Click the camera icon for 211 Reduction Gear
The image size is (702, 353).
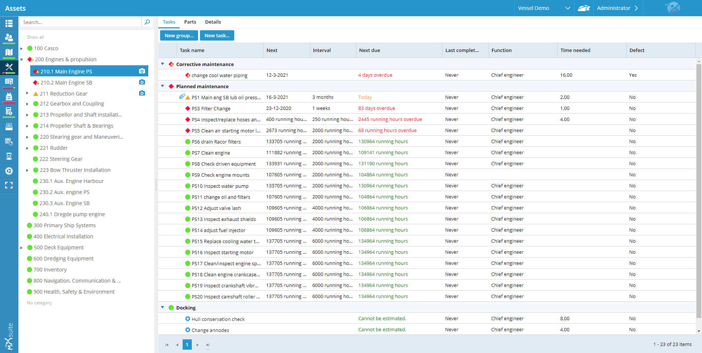142,93
